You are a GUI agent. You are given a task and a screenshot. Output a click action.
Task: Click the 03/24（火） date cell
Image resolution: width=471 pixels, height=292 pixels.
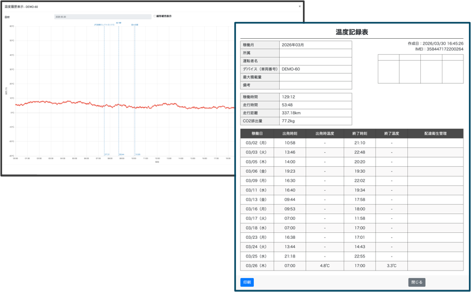click(x=257, y=247)
